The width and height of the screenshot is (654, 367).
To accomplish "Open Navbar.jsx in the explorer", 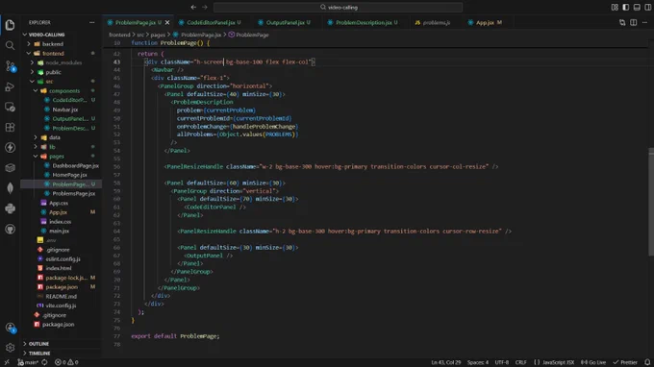I will coord(65,110).
